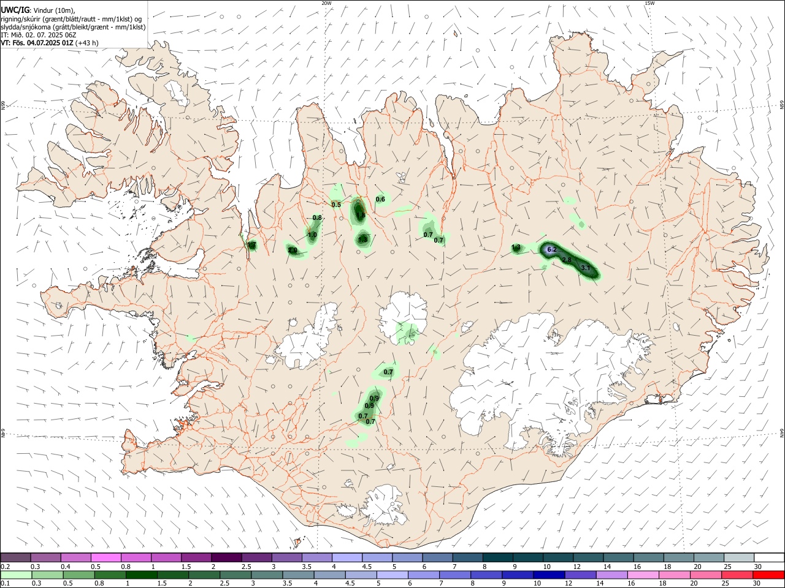Image resolution: width=785 pixels, height=588 pixels.
Task: Click the 0.5 value label on the map
Action: point(336,205)
